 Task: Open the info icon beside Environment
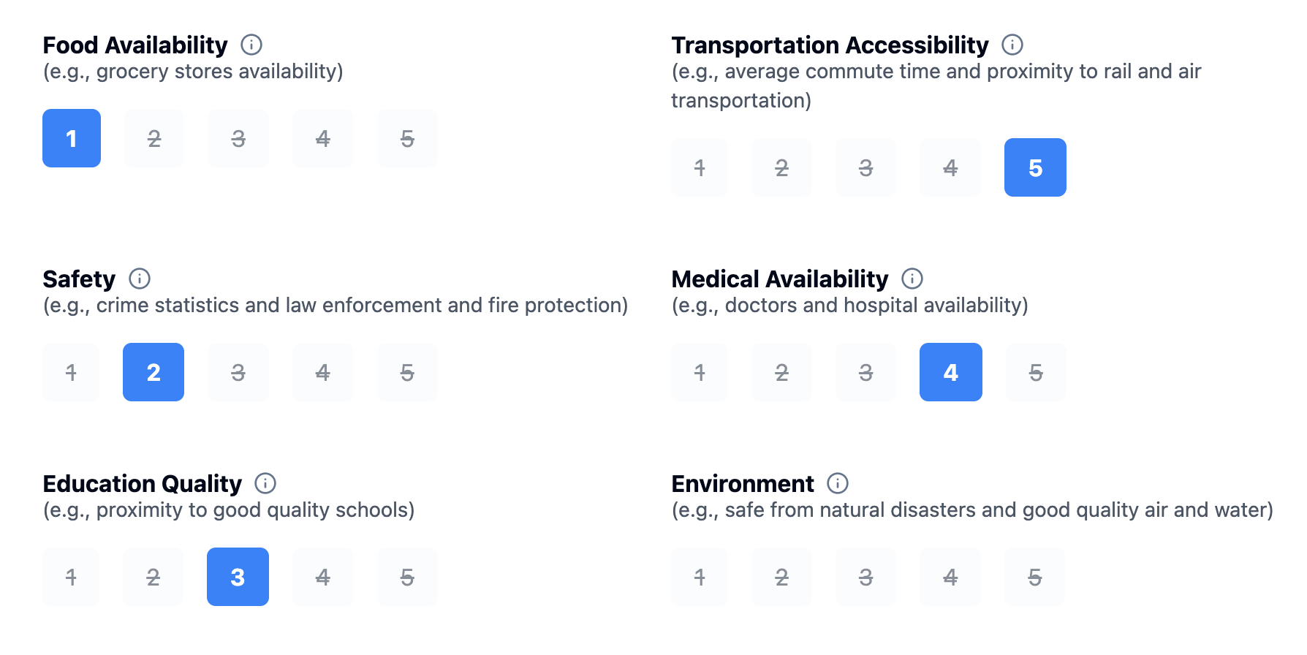pos(838,483)
